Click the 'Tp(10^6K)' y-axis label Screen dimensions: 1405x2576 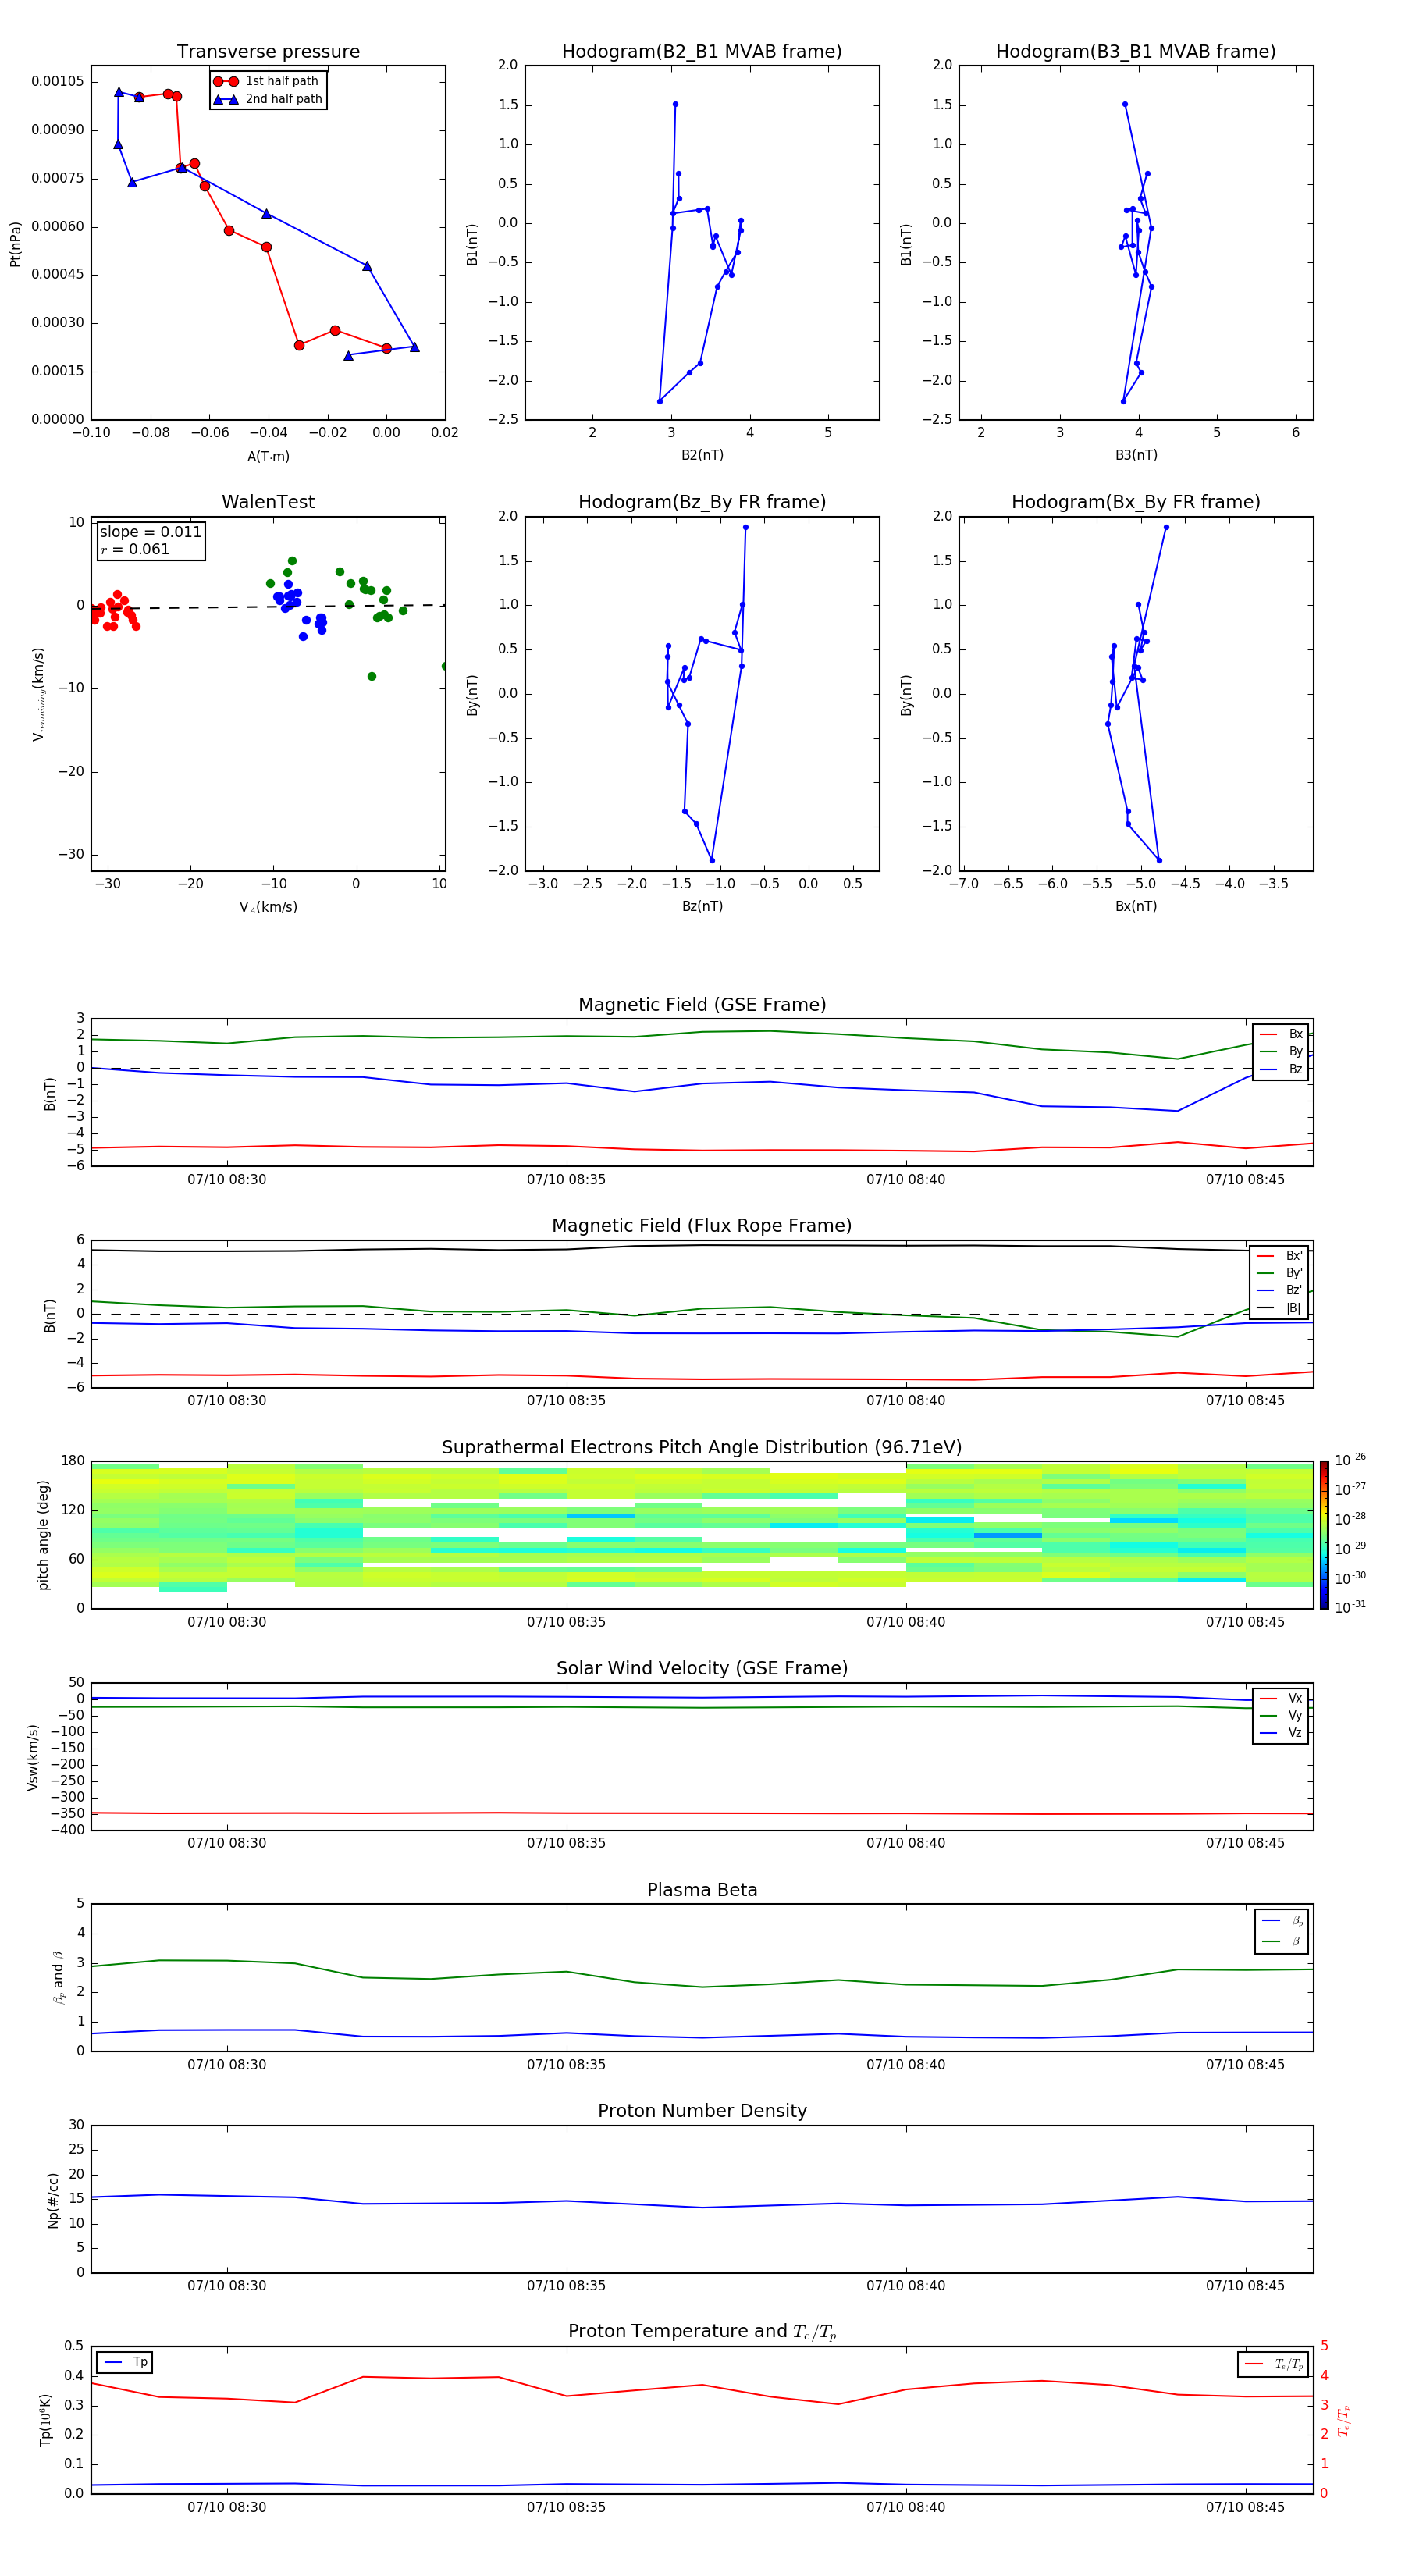coord(45,2421)
